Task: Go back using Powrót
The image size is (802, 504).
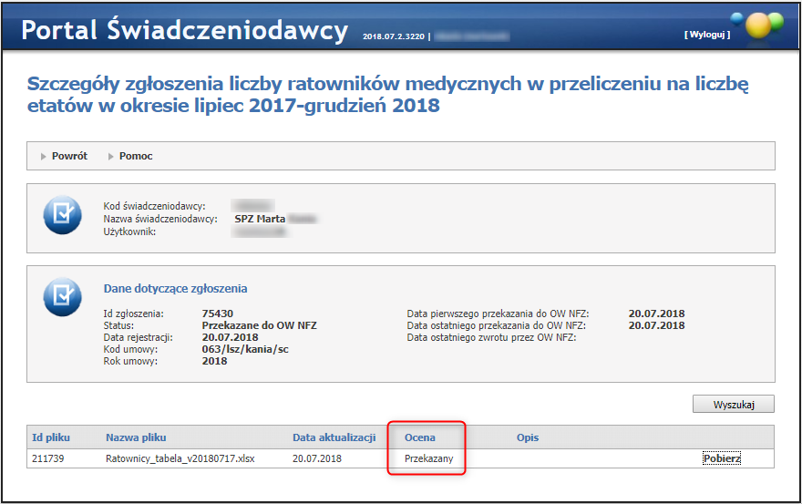Action: (x=69, y=156)
